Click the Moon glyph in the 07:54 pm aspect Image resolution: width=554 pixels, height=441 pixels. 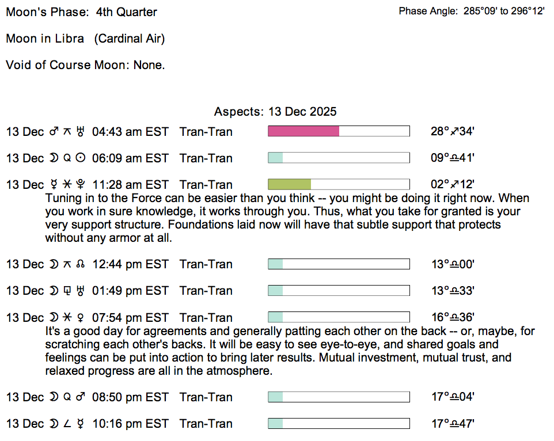(x=54, y=318)
